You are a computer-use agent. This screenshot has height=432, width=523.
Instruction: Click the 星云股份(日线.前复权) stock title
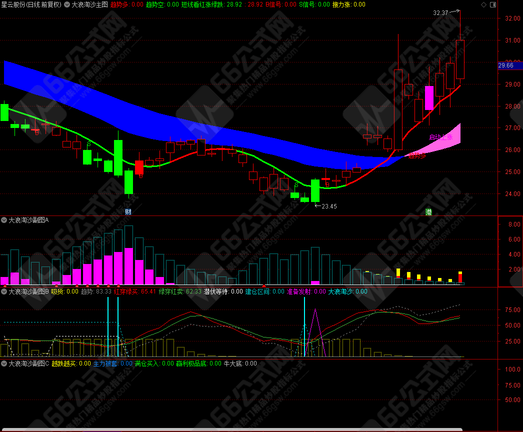[31, 4]
